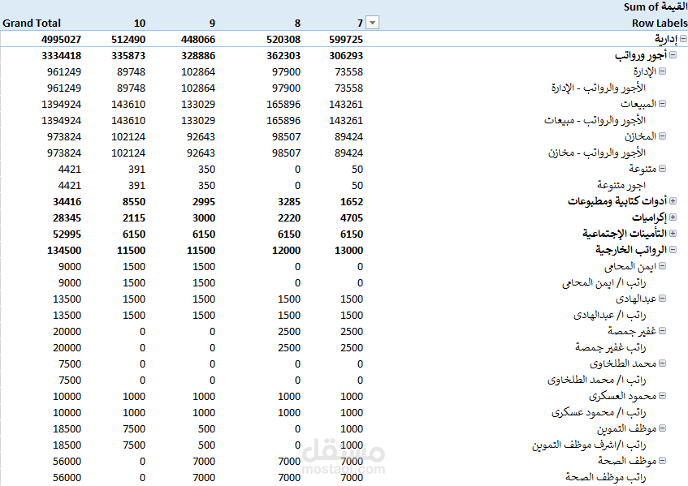Screen dimensions: 688x486
Task: Select cell 512490 in إدارية row
Action: (128, 40)
